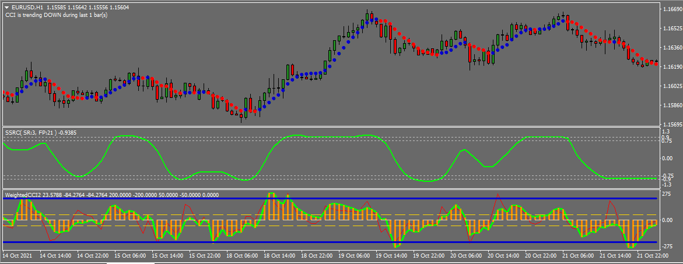Click the 0.00 value on SSRC scale
The image size is (683, 264).
coord(668,158)
